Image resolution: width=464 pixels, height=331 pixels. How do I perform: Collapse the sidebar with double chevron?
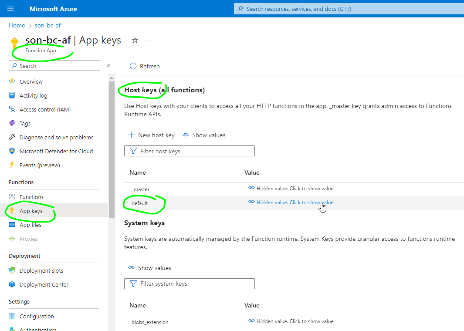pyautogui.click(x=108, y=66)
